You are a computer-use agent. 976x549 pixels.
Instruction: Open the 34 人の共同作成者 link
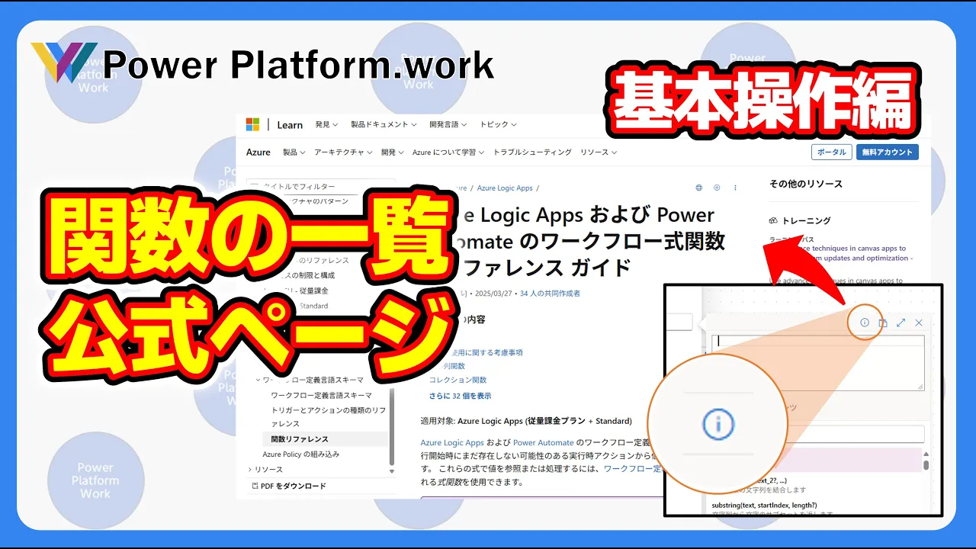coord(550,293)
